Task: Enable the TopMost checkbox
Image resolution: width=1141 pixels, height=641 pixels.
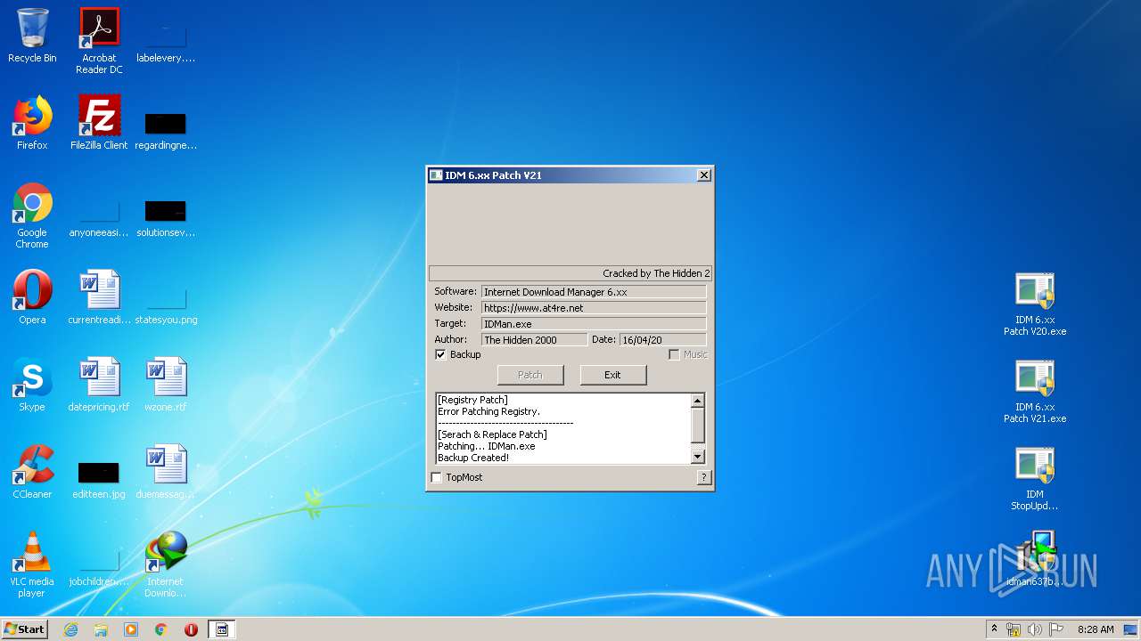Action: click(437, 477)
